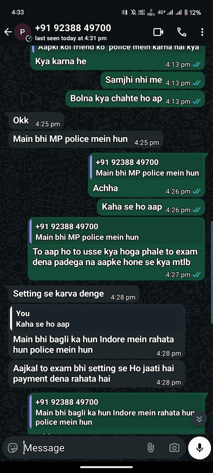
Task: Open the camera from message bar
Action: 174,448
